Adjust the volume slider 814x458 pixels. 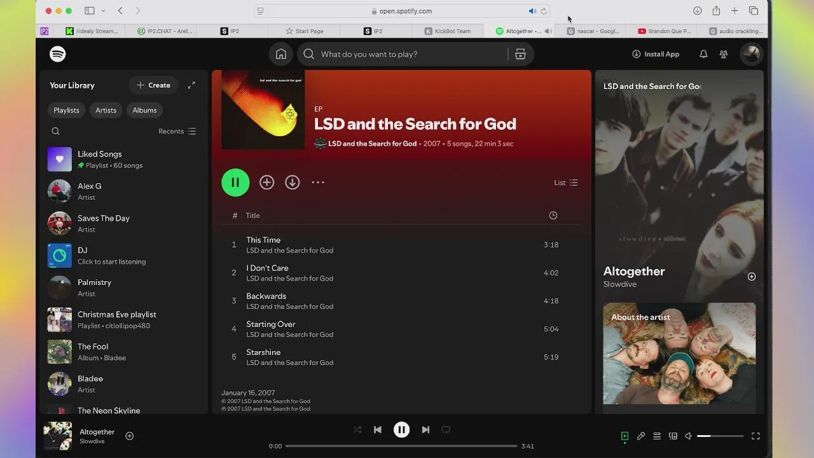pyautogui.click(x=721, y=436)
